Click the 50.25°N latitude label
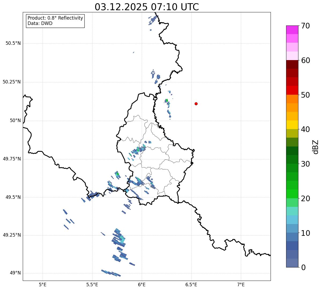This screenshot has width=322, height=290. pos(12,82)
